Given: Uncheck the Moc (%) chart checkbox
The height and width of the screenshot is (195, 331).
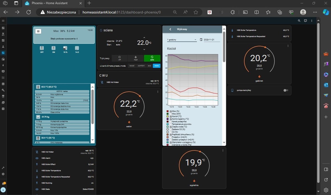Looking at the screenshot, I should coord(171,111).
